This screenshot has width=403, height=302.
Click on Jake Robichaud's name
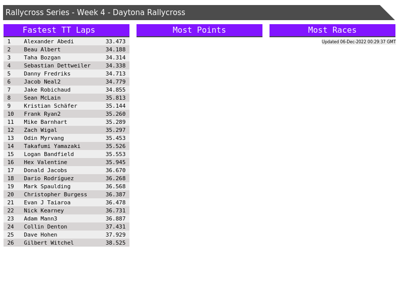coord(47,90)
